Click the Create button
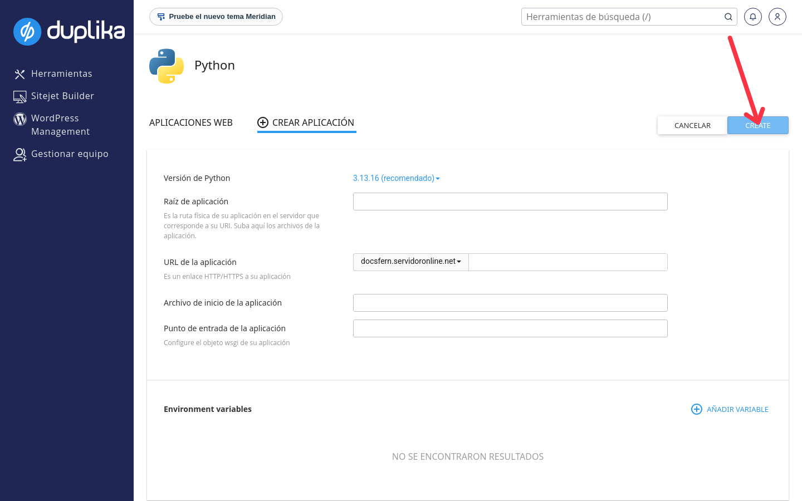Image resolution: width=802 pixels, height=501 pixels. click(x=758, y=125)
